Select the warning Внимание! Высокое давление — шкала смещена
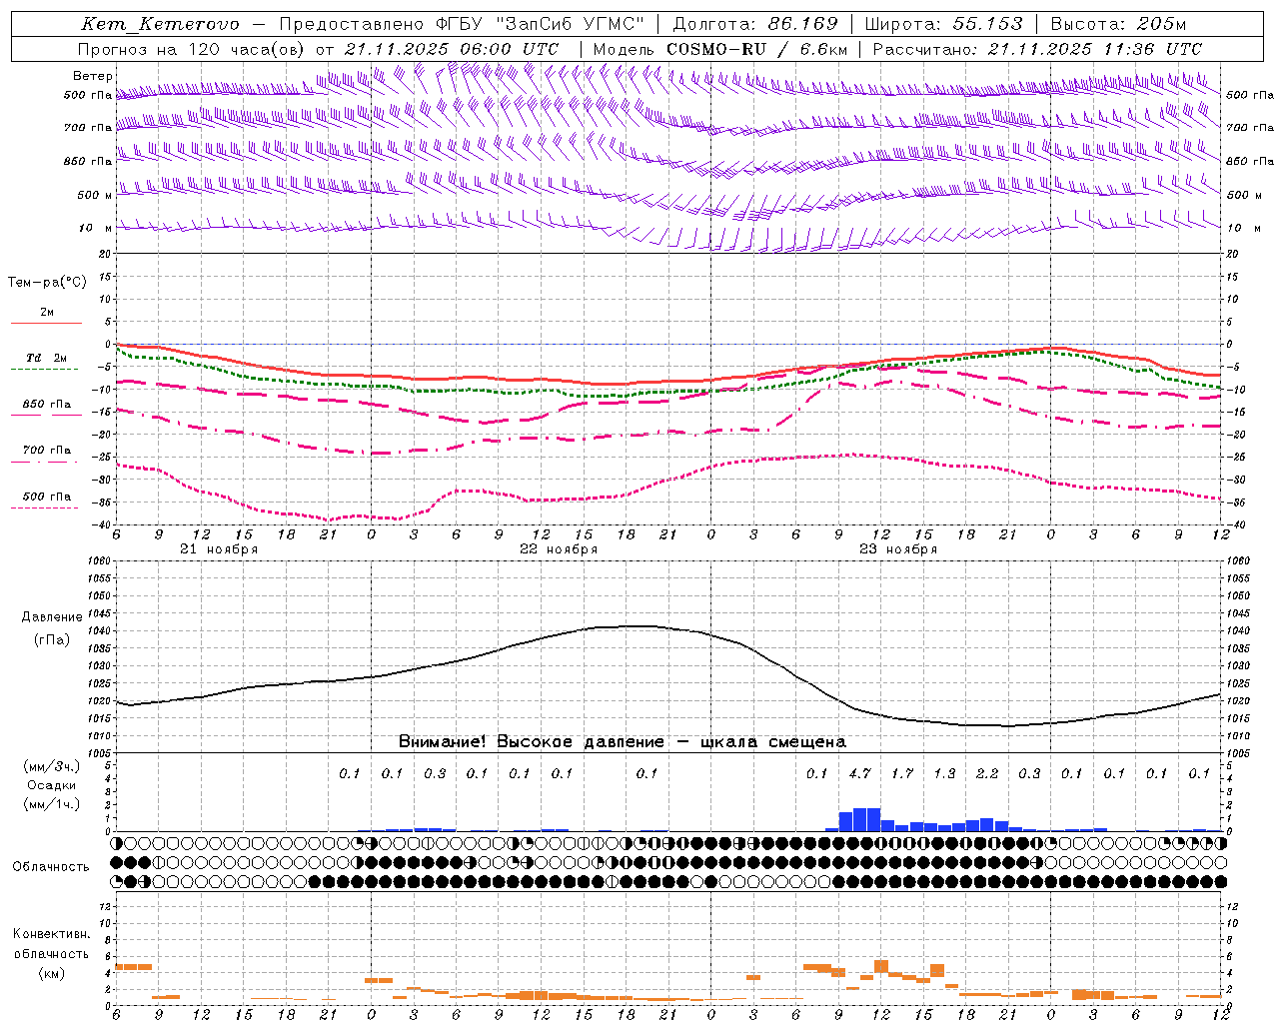The height and width of the screenshot is (1023, 1279). 623,742
